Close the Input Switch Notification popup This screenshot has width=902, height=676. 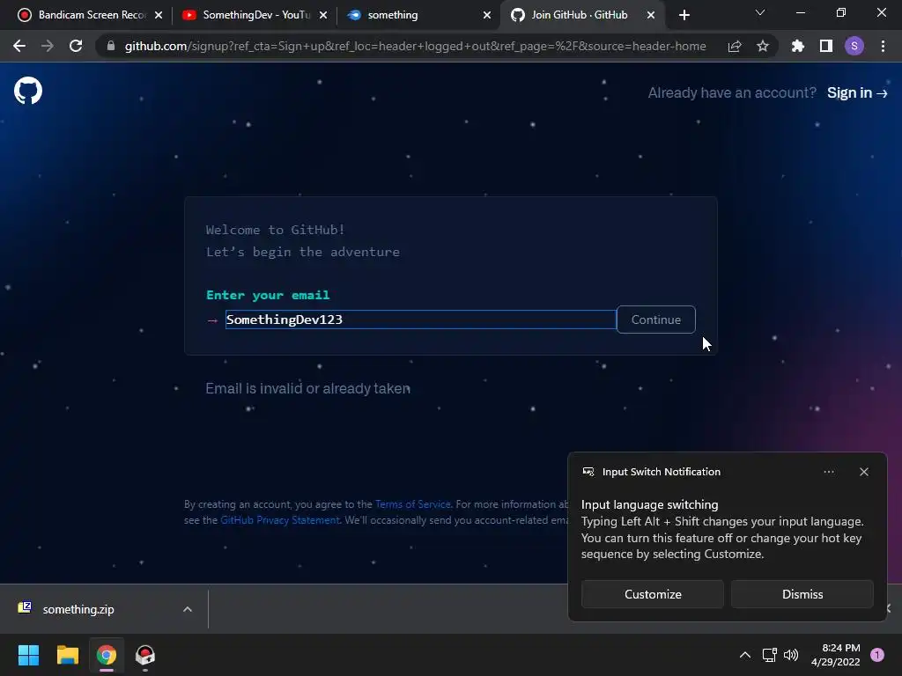point(864,472)
